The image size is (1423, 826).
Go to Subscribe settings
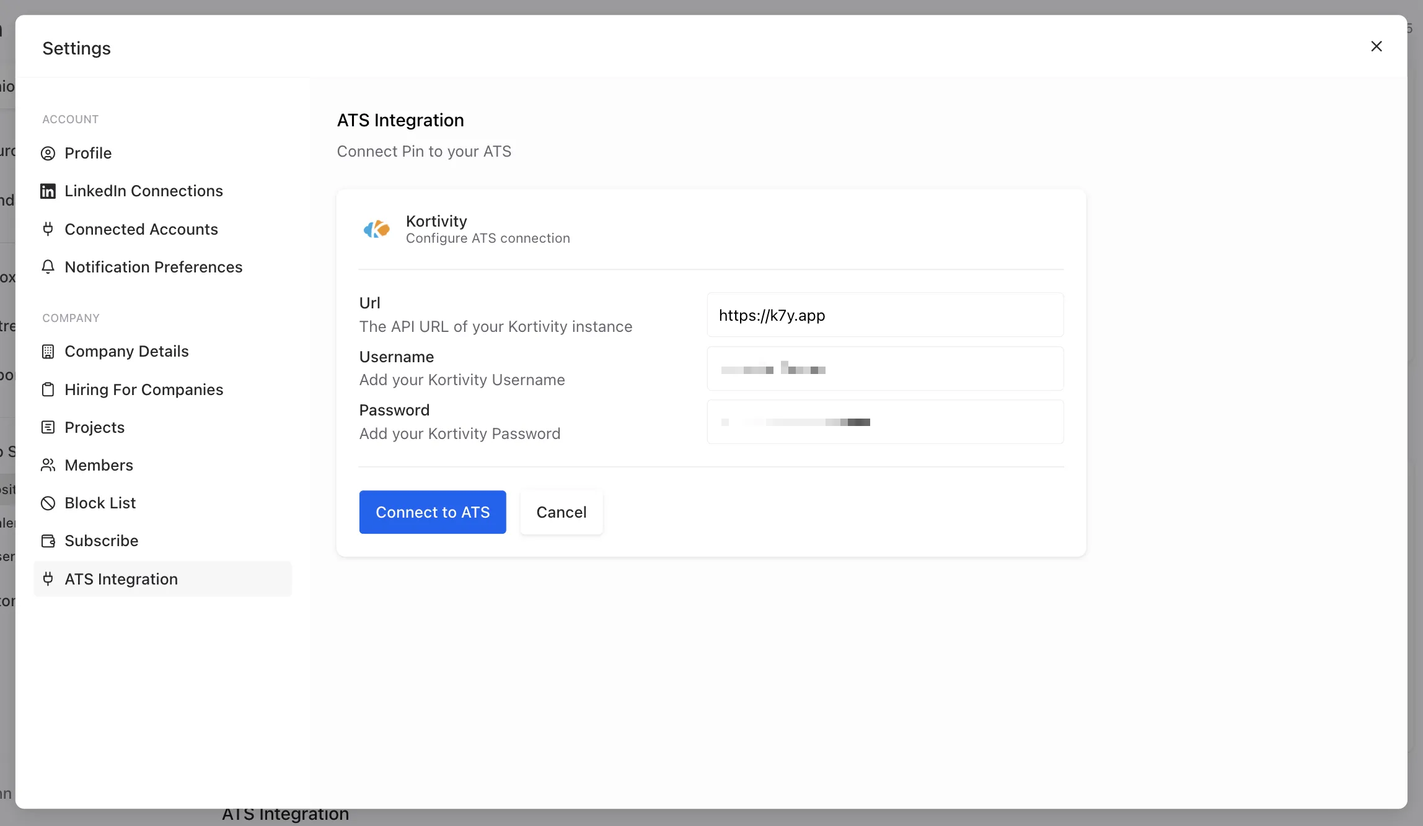click(162, 541)
